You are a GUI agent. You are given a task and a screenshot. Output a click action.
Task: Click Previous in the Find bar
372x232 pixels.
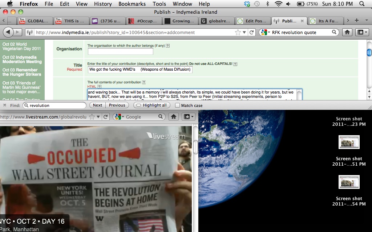(117, 105)
